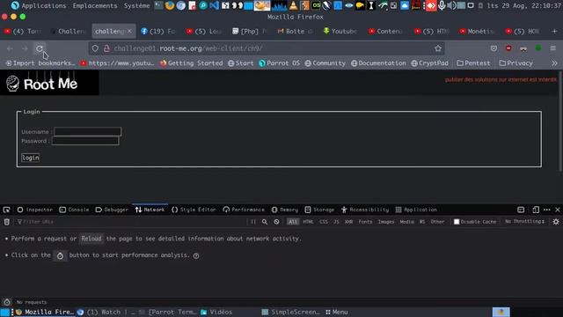Open the CryptPad bookmark
The height and width of the screenshot is (317, 563).
(429, 63)
